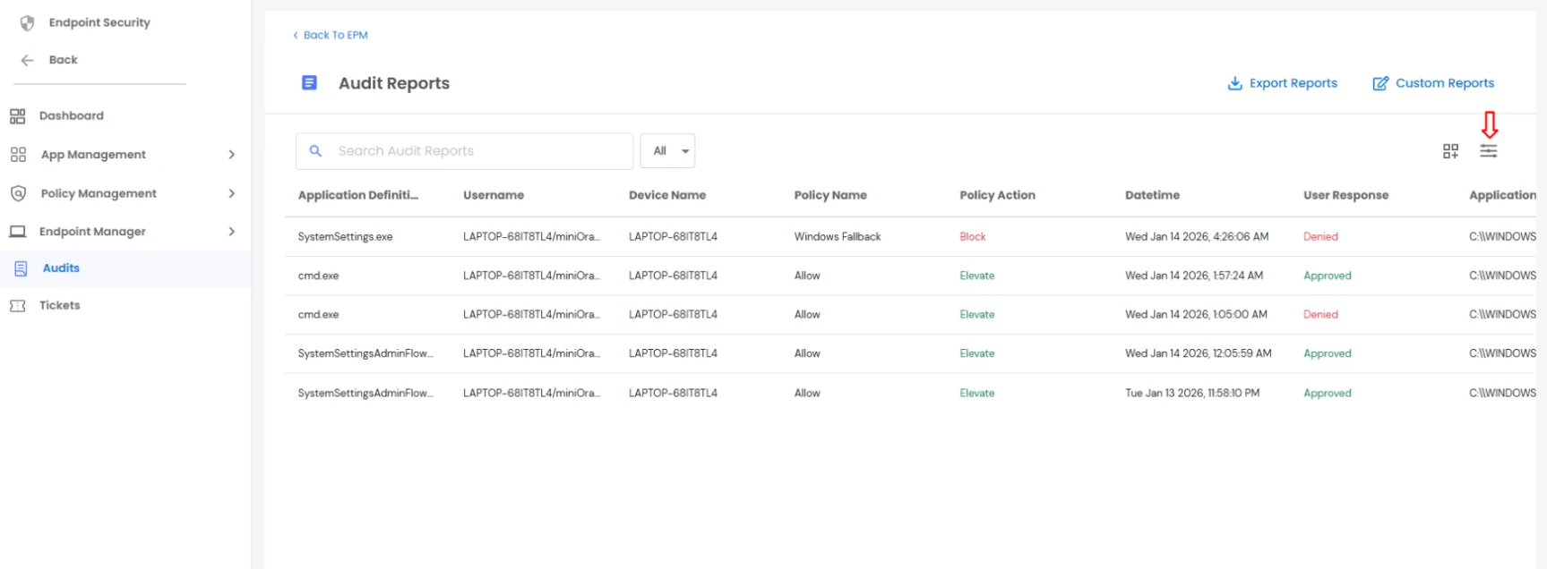Sort by User Response column header
This screenshot has width=1547, height=569.
click(1345, 195)
